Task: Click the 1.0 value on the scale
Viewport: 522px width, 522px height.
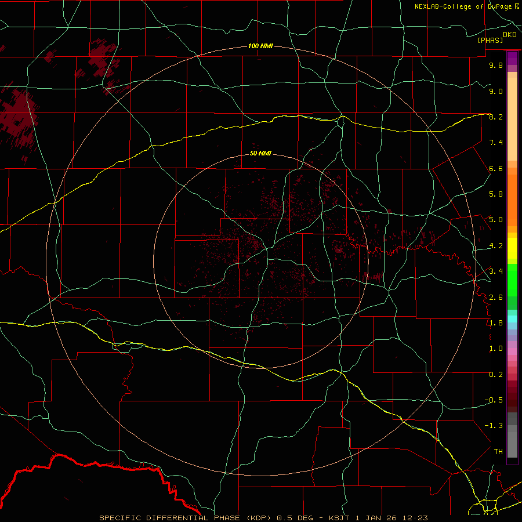Action: (x=496, y=349)
